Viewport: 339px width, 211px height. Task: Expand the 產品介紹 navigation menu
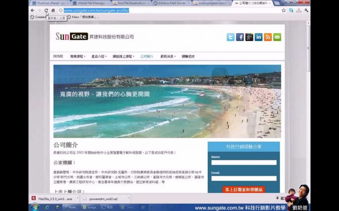[98, 56]
